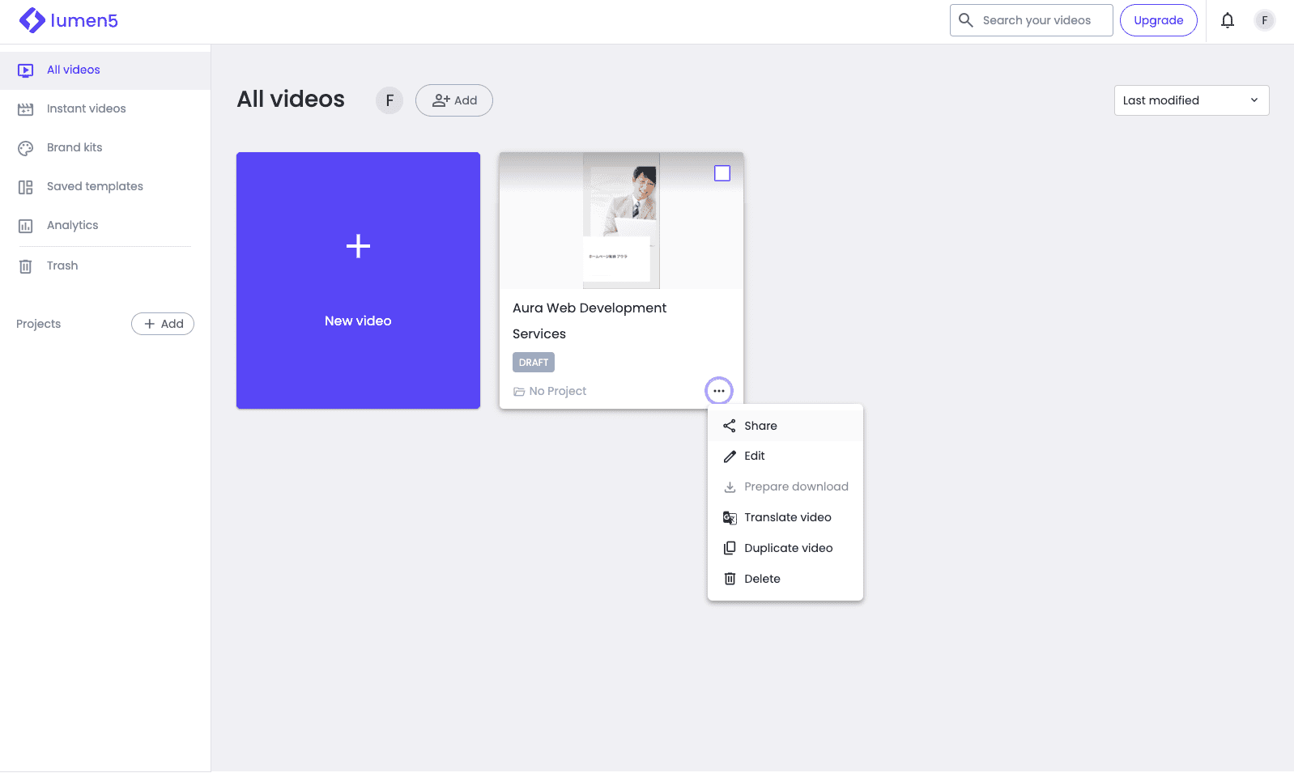Open notifications bell
The height and width of the screenshot is (773, 1294).
(x=1227, y=20)
